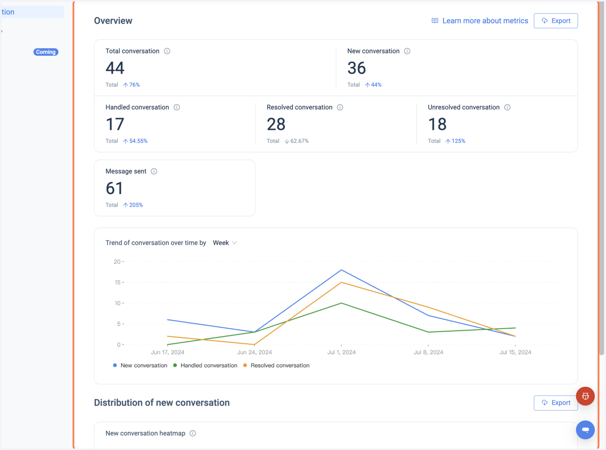Click Total conversation value 44
606x450 pixels.
[115, 68]
